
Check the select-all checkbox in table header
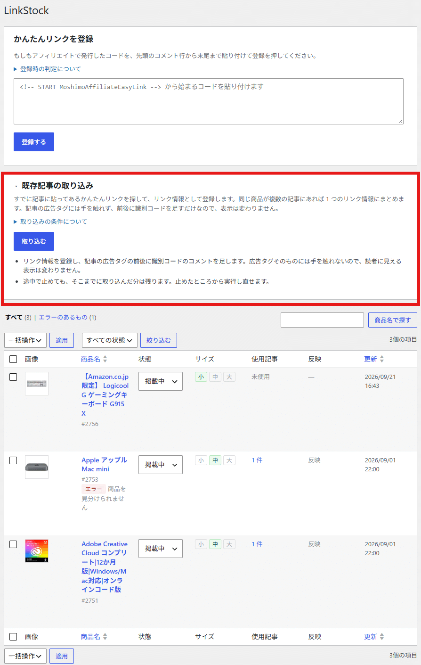point(13,359)
